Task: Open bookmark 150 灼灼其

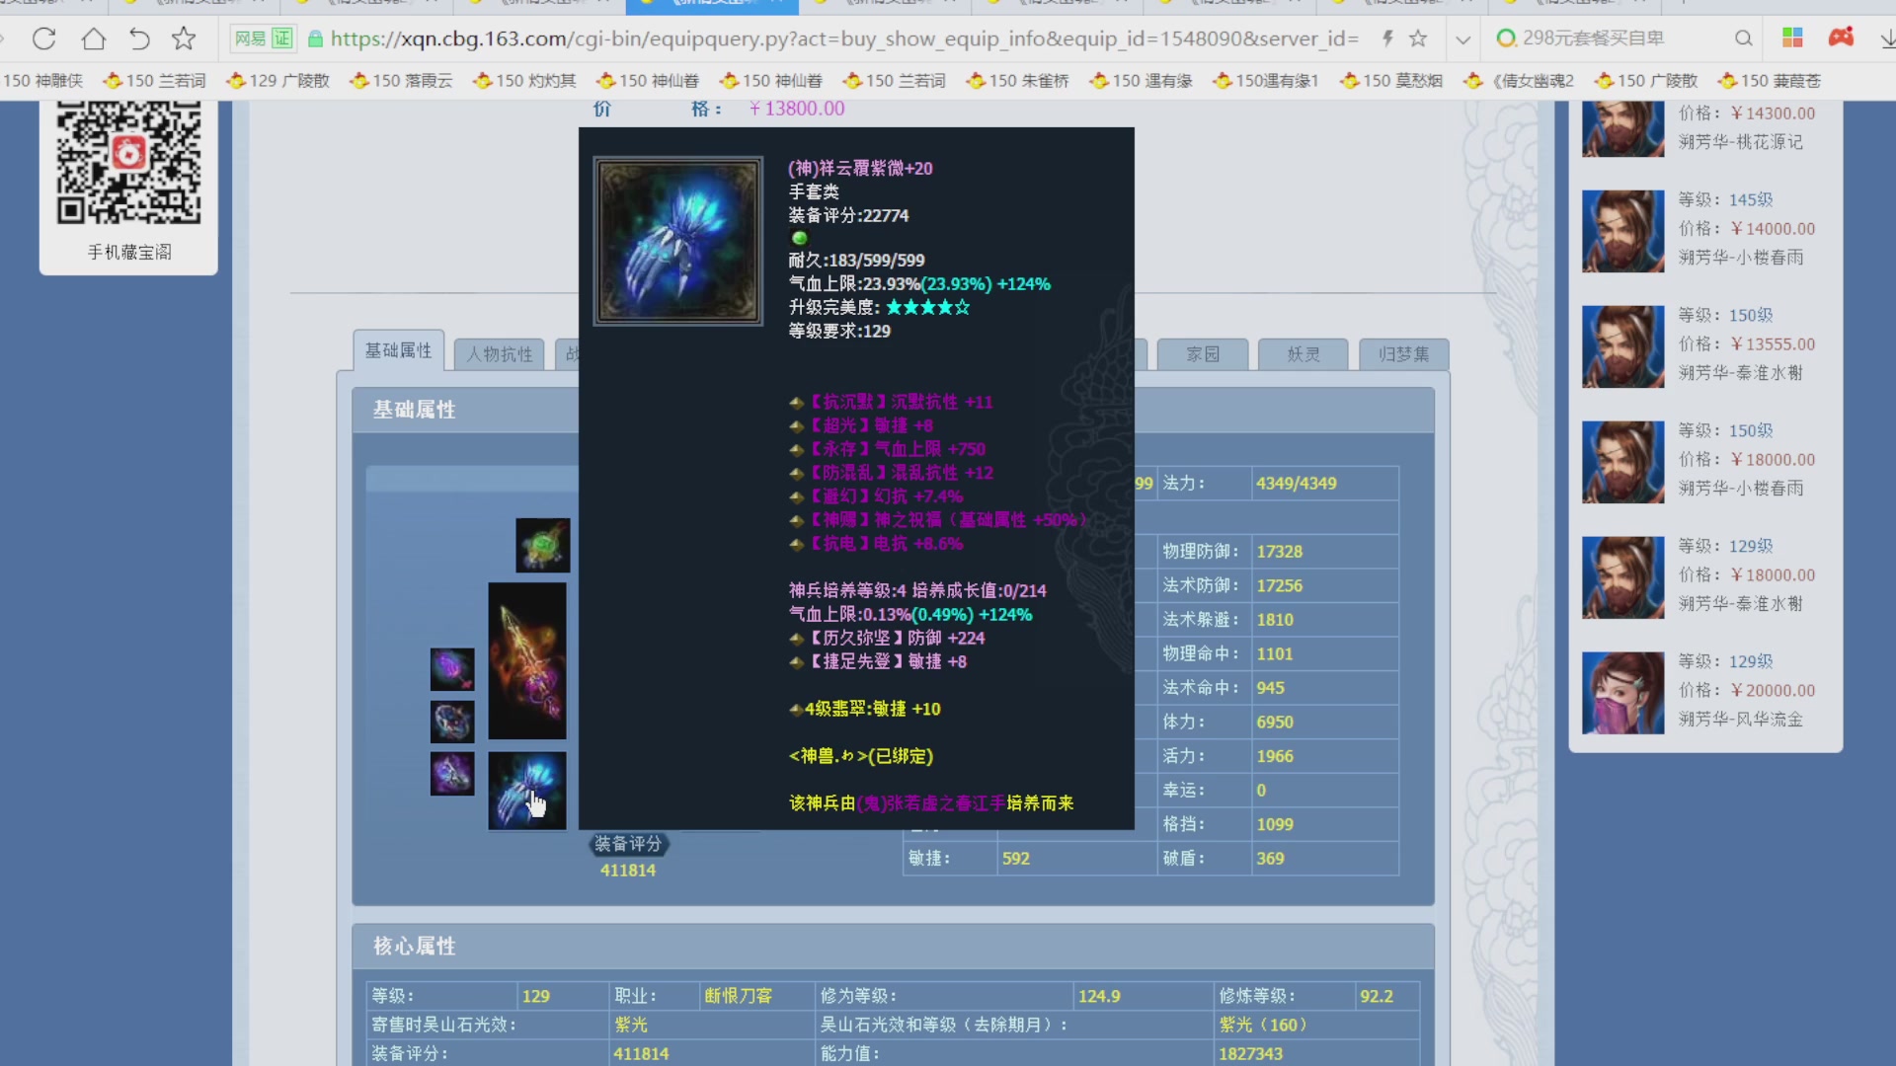Action: coord(524,81)
